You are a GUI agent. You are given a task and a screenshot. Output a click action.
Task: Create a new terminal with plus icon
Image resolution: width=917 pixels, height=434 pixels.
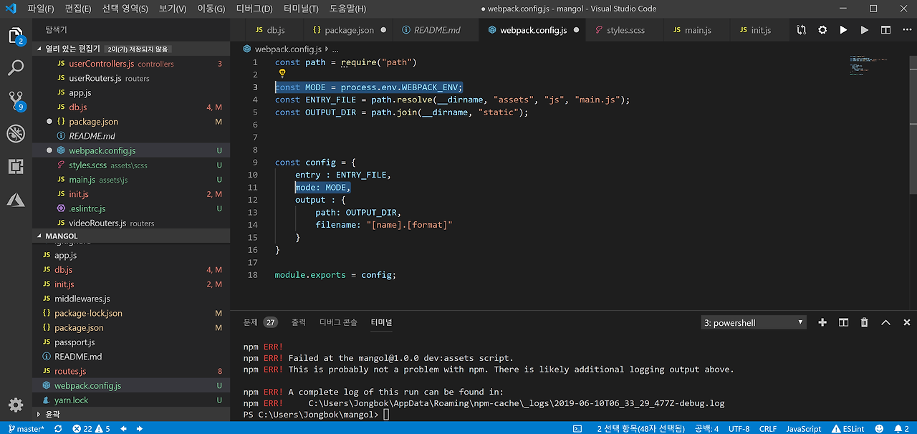tap(822, 323)
